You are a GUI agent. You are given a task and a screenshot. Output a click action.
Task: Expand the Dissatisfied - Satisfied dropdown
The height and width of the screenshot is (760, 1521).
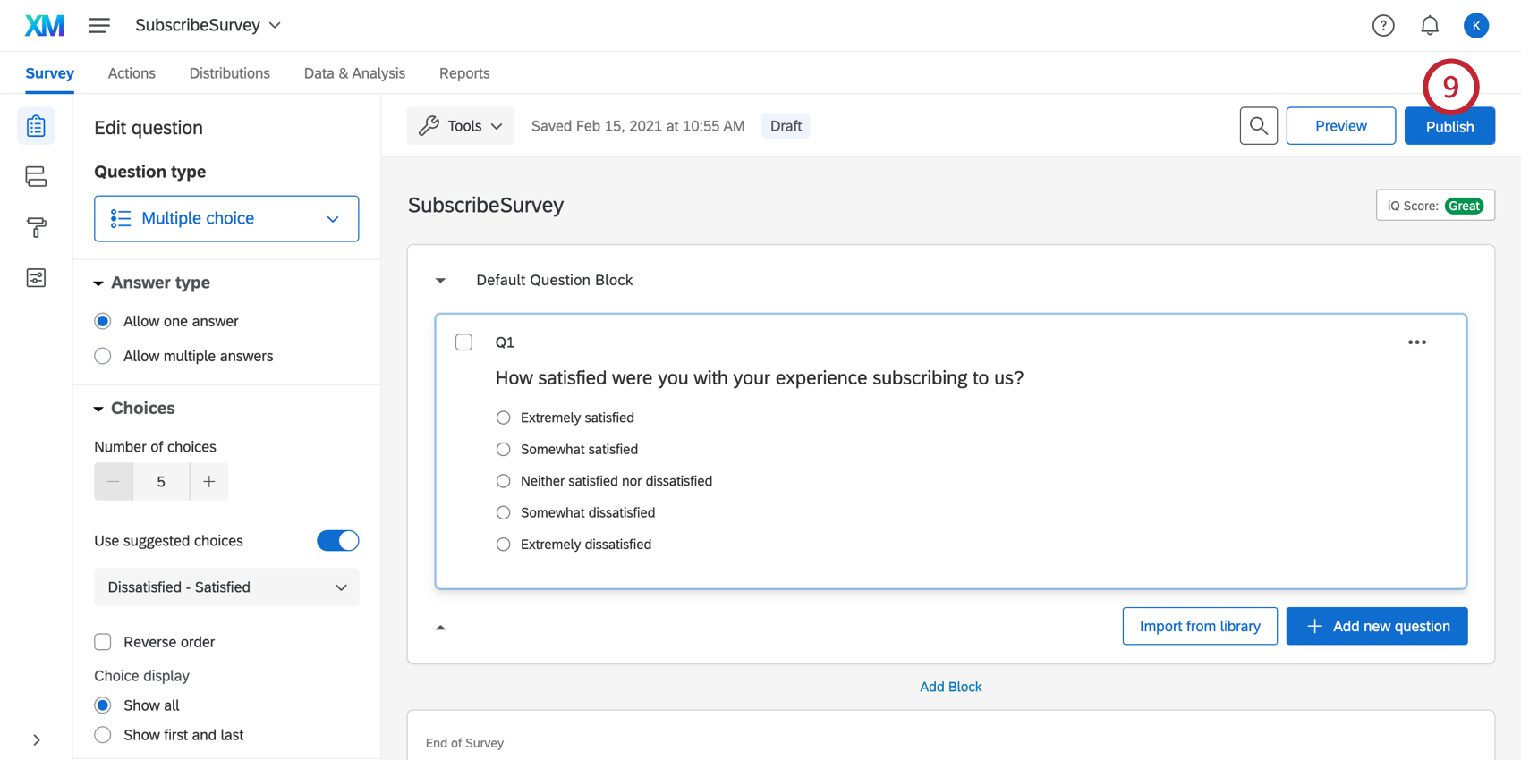(x=226, y=587)
